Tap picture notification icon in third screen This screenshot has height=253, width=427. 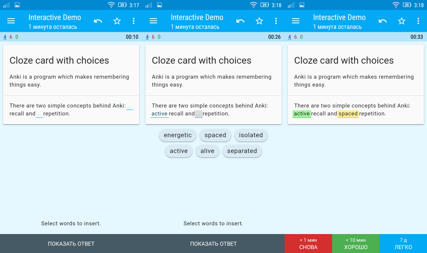pyautogui.click(x=302, y=5)
